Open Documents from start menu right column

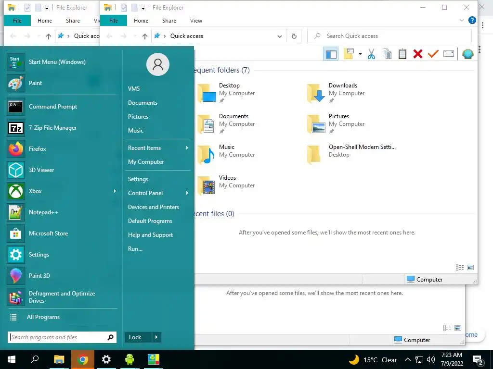point(143,103)
